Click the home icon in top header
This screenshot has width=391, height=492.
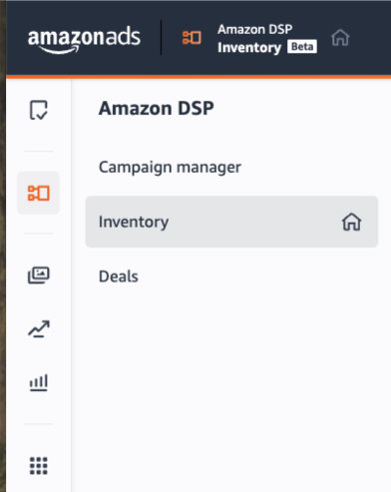[x=340, y=38]
